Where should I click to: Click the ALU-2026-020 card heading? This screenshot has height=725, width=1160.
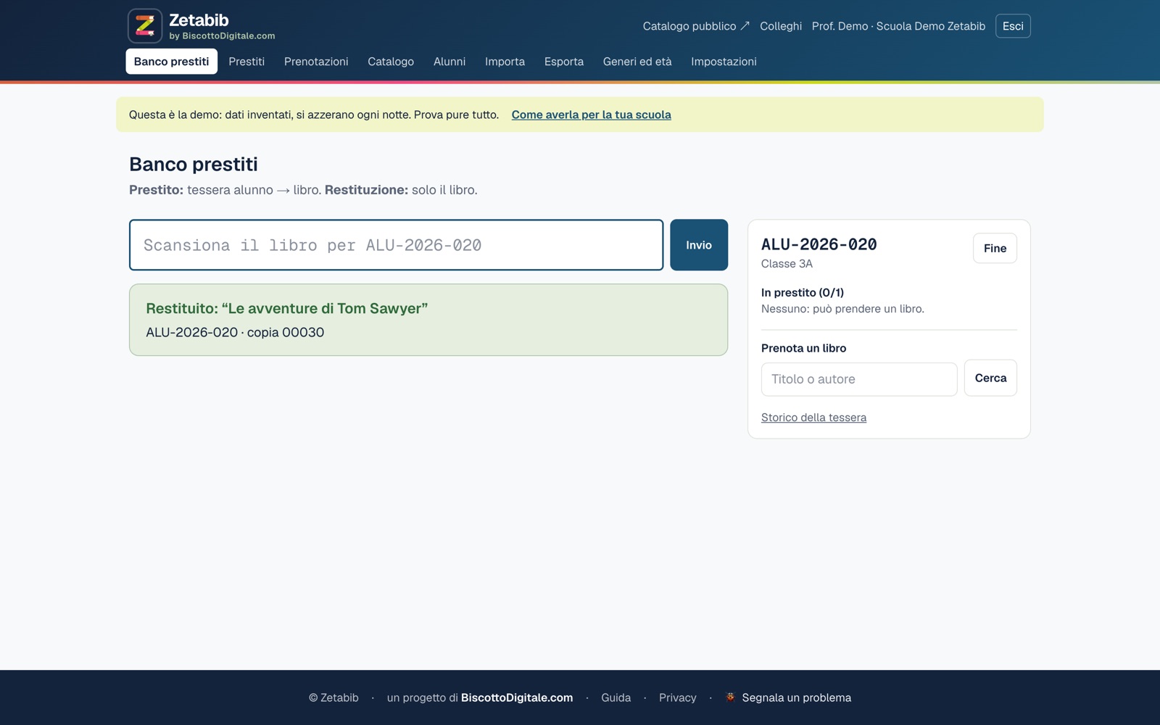pos(819,244)
